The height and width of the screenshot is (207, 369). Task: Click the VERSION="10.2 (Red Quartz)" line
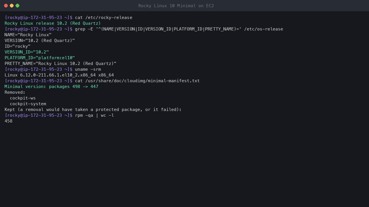click(x=40, y=41)
